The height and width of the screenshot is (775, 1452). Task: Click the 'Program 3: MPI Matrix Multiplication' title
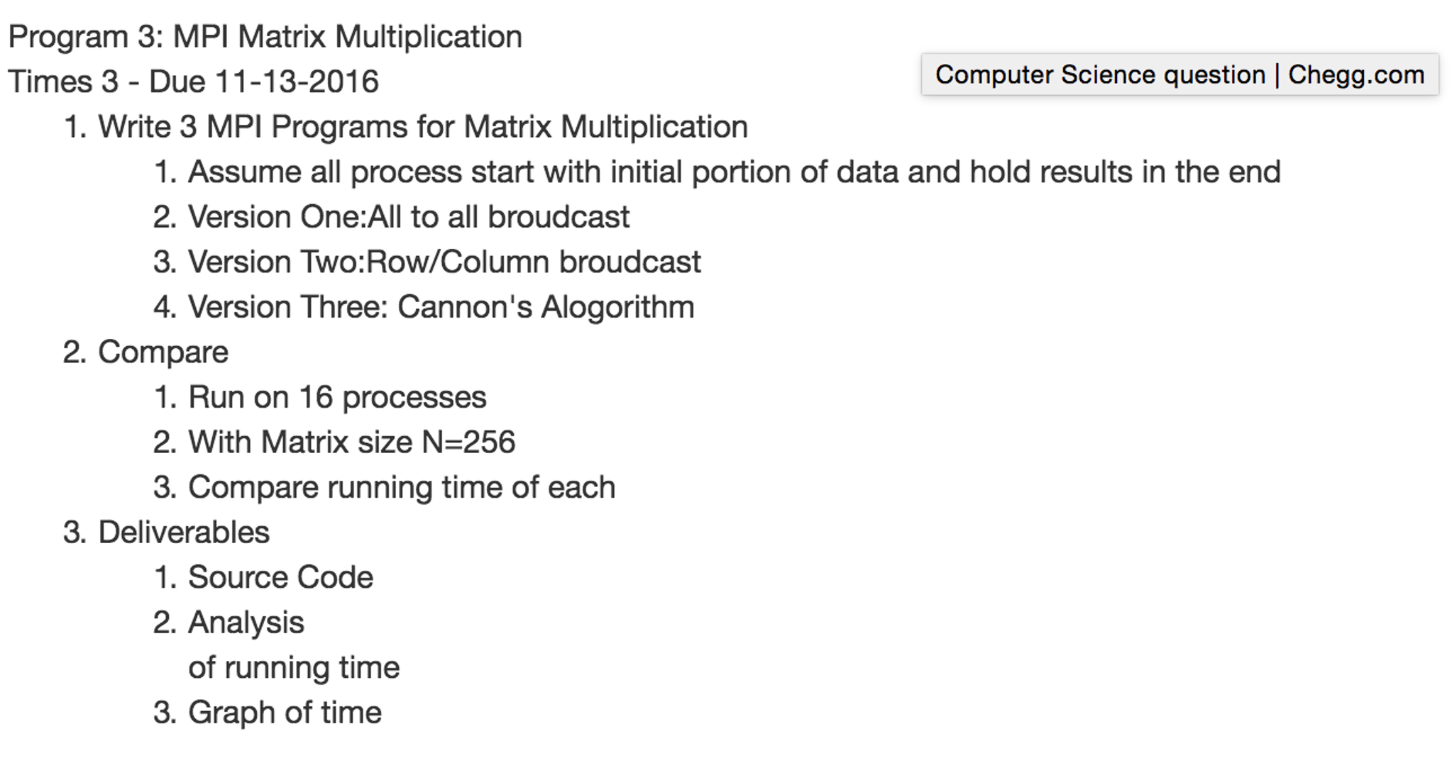click(265, 37)
